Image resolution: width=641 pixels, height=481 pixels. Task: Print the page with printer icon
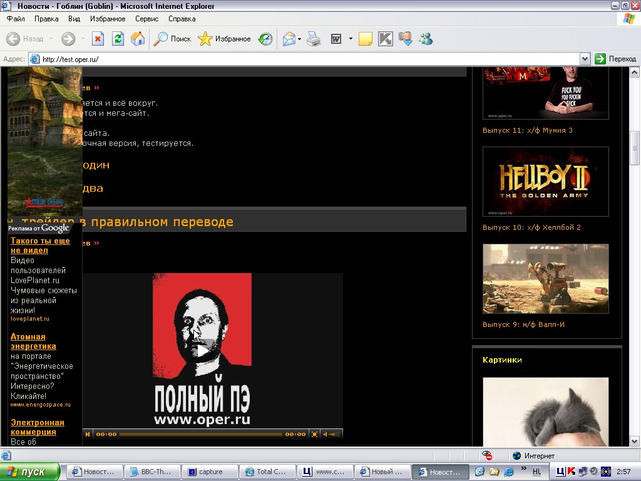314,39
